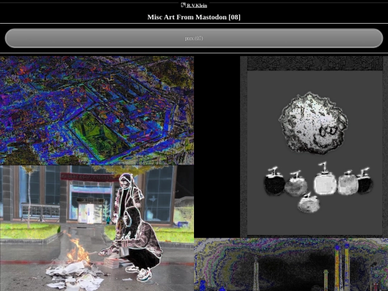Click the R.V.Klein header link
This screenshot has height=291, width=388.
point(197,6)
